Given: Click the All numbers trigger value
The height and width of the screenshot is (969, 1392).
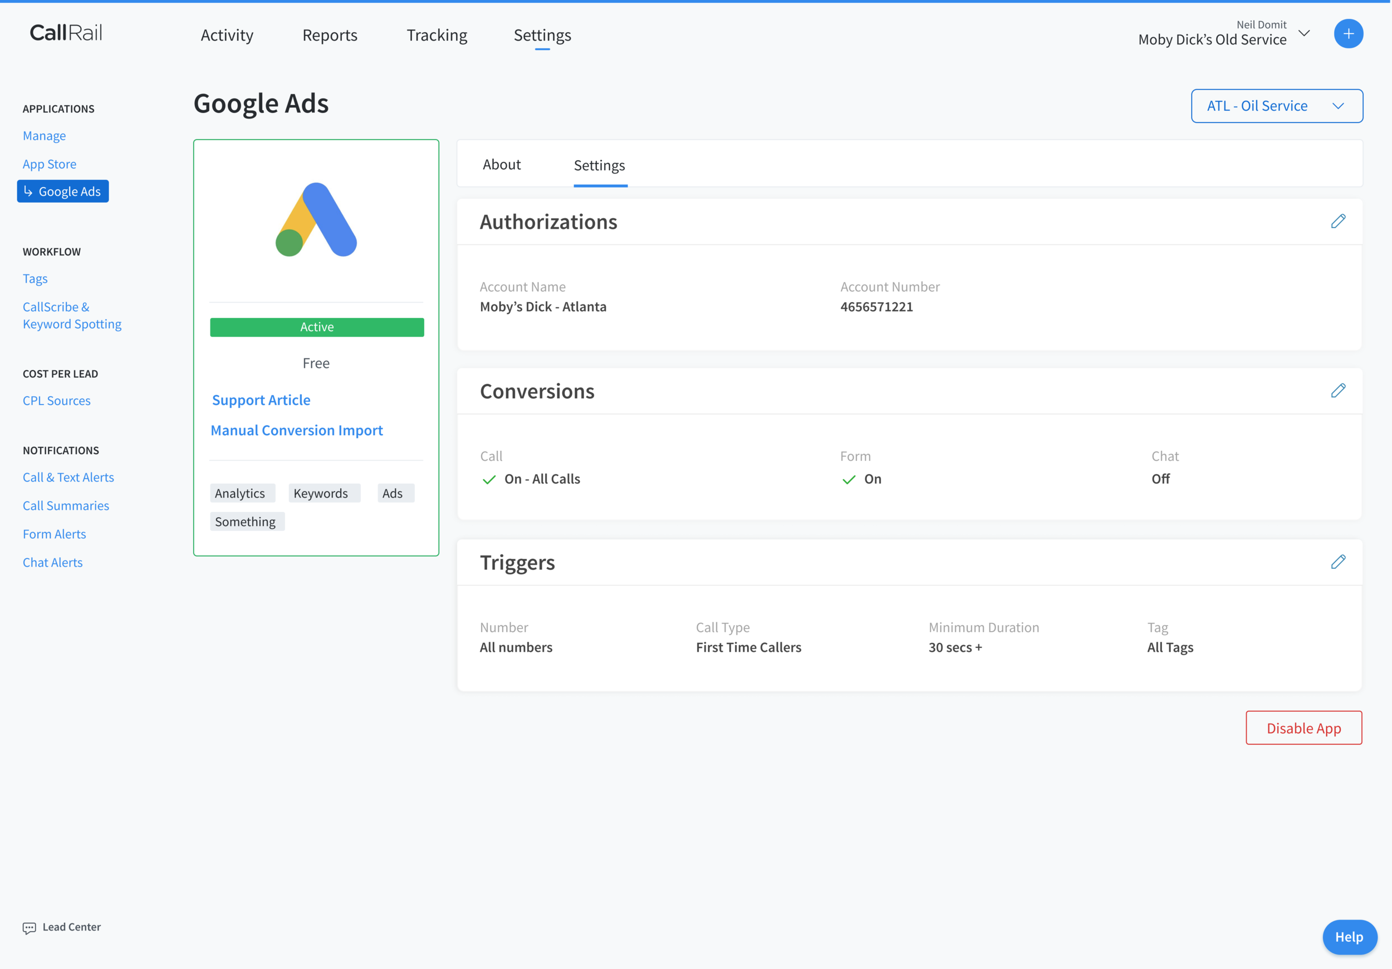Looking at the screenshot, I should click(x=516, y=647).
